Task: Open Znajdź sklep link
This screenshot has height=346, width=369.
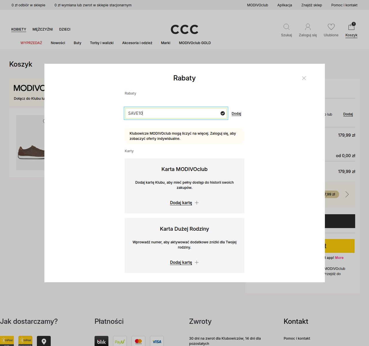Action: click(312, 5)
